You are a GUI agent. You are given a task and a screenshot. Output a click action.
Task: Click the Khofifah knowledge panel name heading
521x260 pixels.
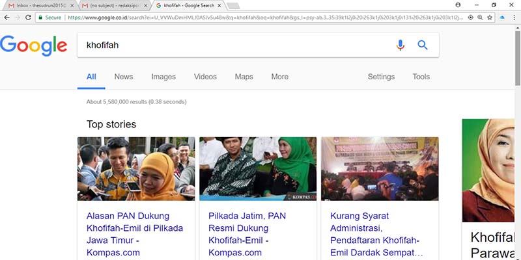492,244
